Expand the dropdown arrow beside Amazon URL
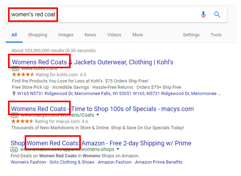This screenshot has height=176, width=241. [117, 149]
